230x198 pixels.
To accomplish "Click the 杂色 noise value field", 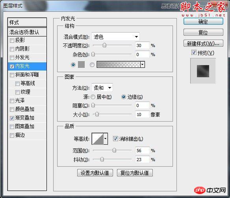I will (x=143, y=54).
